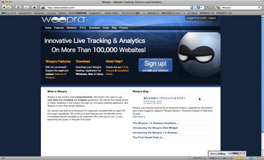Click the Woopra logo in the header
Image resolution: width=264 pixels, height=160 pixels.
(x=64, y=20)
